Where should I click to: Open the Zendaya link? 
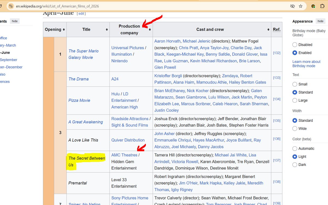point(230,76)
